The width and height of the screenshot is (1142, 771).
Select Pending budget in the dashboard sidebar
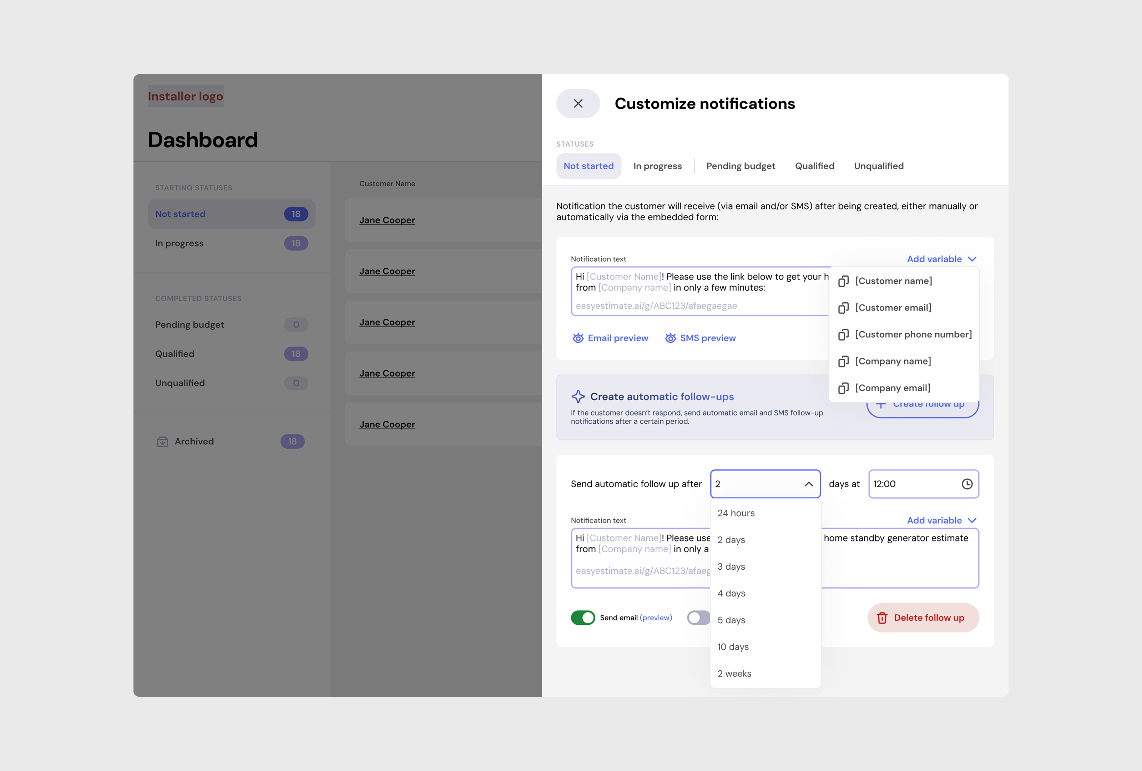point(232,325)
